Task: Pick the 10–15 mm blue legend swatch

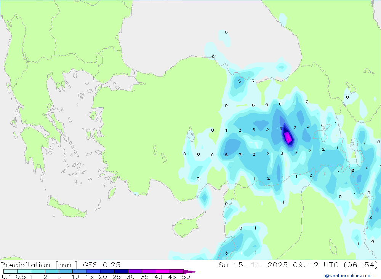Action: (80, 271)
